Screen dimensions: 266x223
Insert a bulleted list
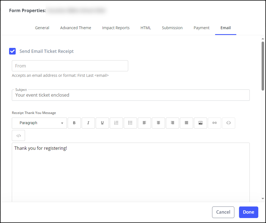coord(130,123)
